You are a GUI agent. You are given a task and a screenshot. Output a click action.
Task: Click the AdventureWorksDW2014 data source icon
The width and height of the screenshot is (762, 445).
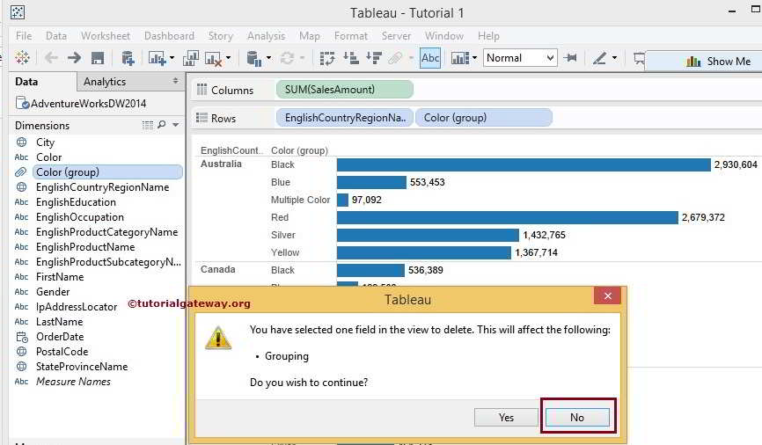(x=22, y=103)
